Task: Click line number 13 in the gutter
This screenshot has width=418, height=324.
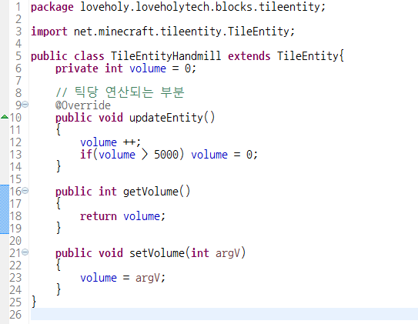Action: point(15,155)
